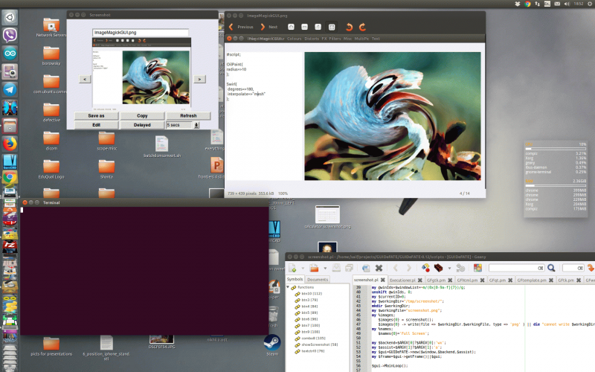Viewport: 595px width, 372px height.
Task: Click second zoom icon in image viewer toolbar
Action: [304, 27]
